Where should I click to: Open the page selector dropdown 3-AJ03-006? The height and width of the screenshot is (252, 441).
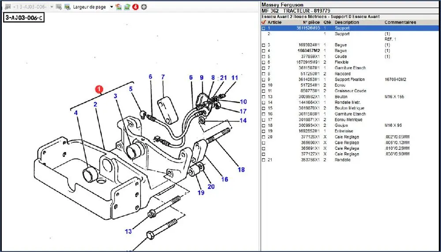coord(52,7)
